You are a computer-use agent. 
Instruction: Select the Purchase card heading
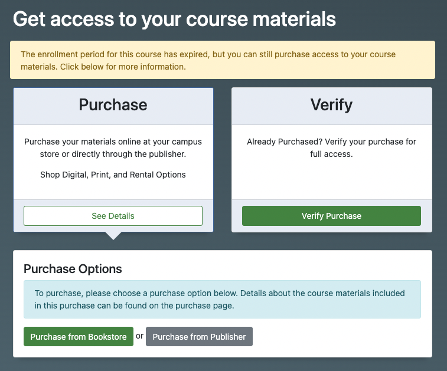coord(113,104)
